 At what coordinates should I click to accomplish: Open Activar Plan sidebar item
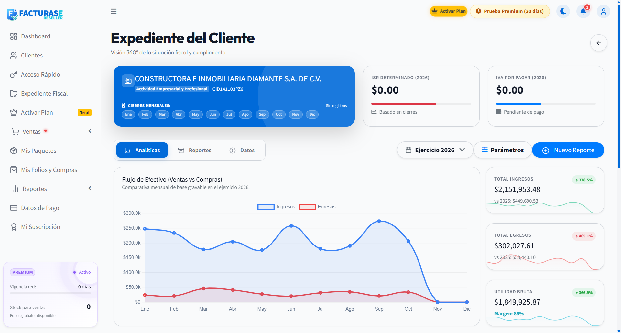50,112
